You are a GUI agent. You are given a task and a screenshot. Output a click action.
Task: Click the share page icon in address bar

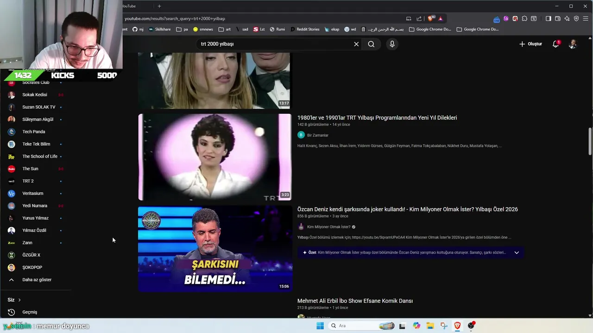[419, 18]
